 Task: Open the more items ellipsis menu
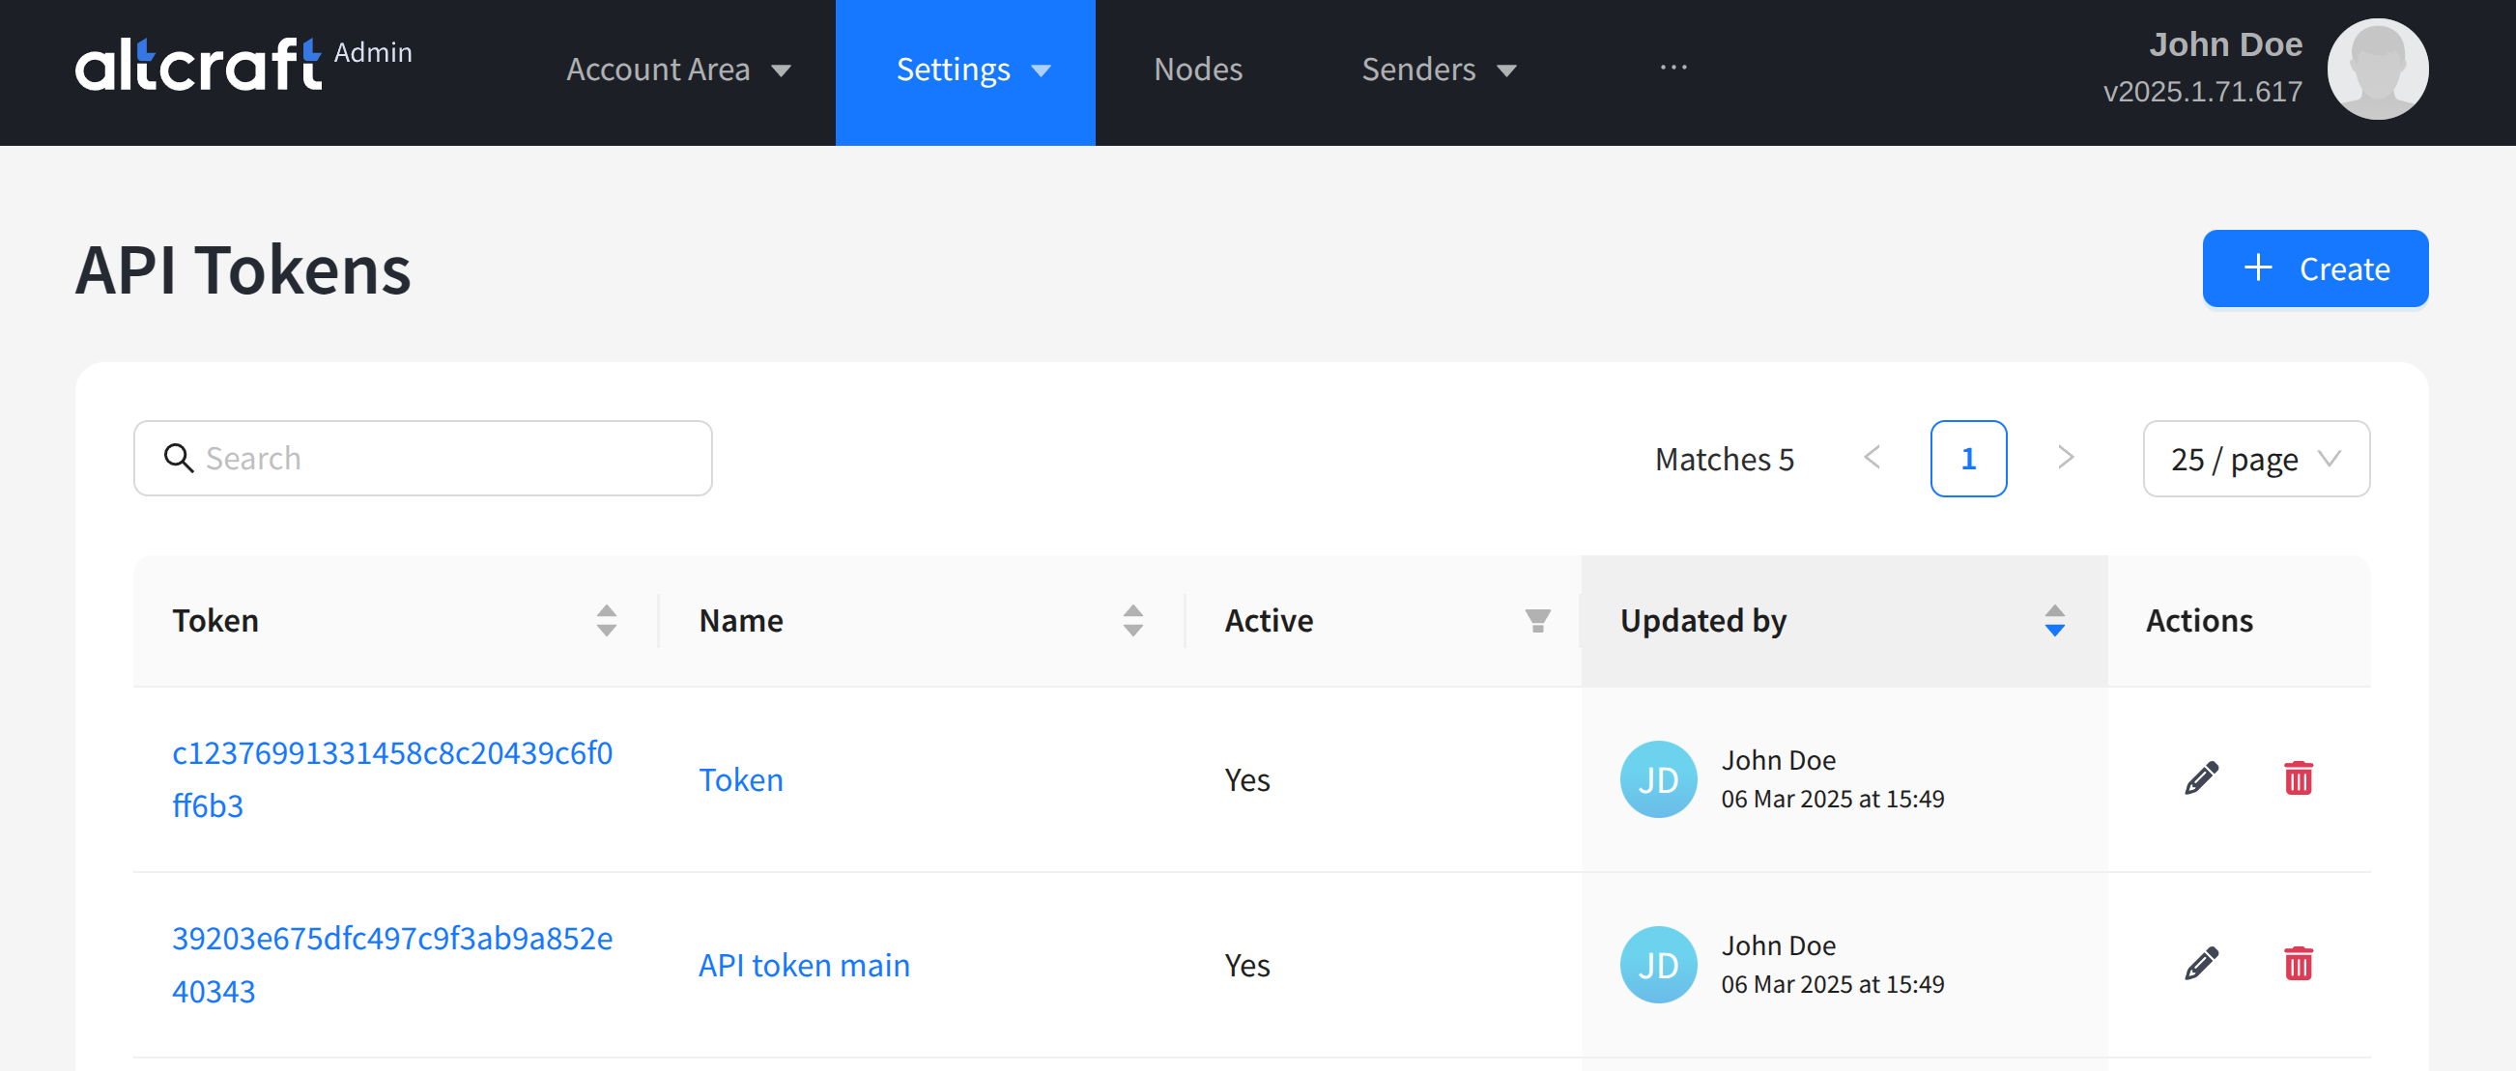[x=1673, y=68]
